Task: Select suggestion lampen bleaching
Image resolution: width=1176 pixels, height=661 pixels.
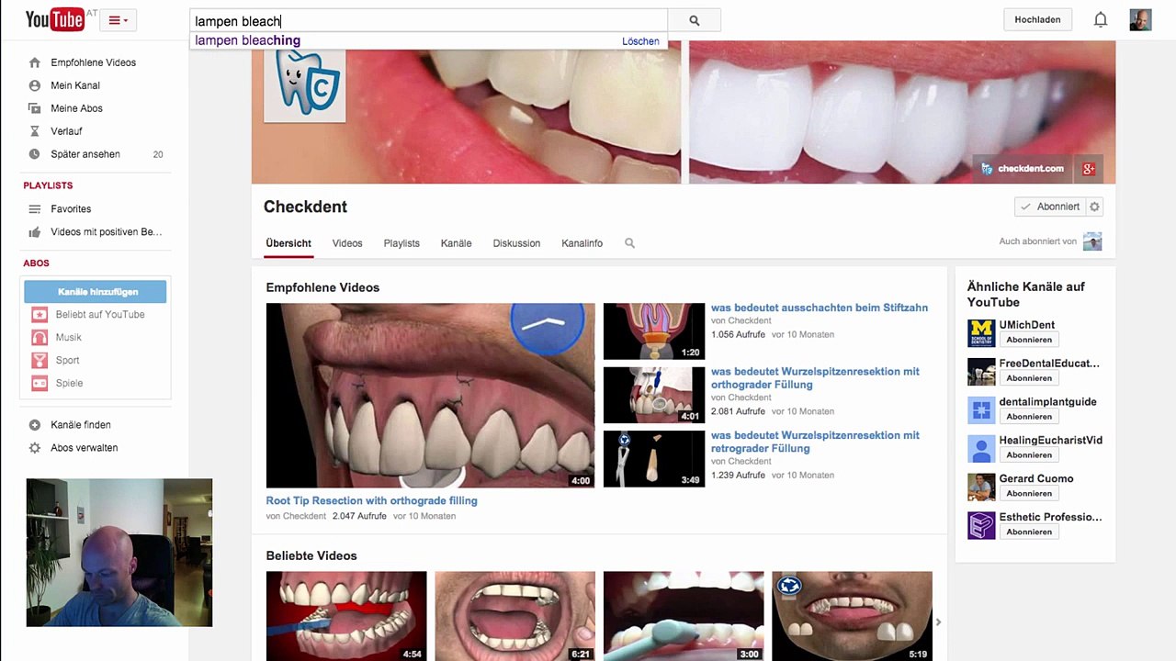Action: point(248,40)
